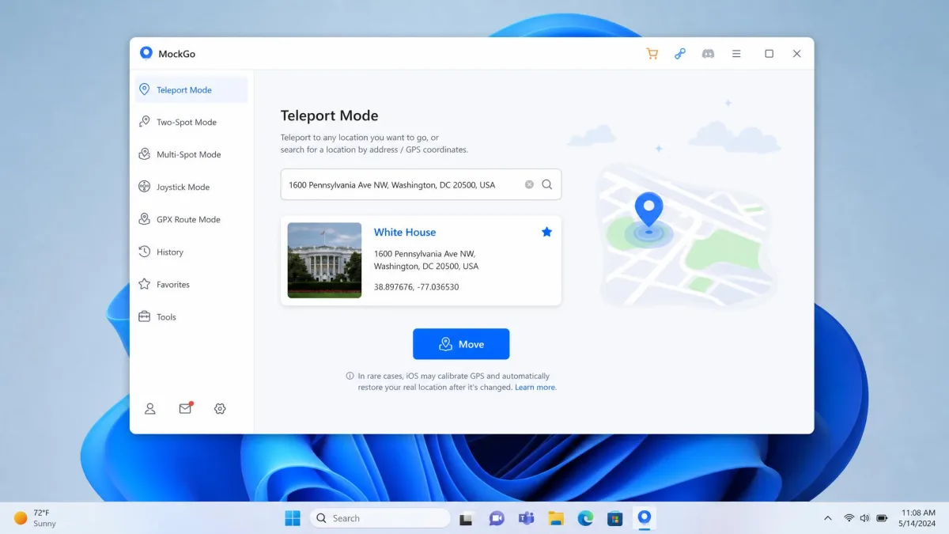Open the Chat taskbar icon

497,518
